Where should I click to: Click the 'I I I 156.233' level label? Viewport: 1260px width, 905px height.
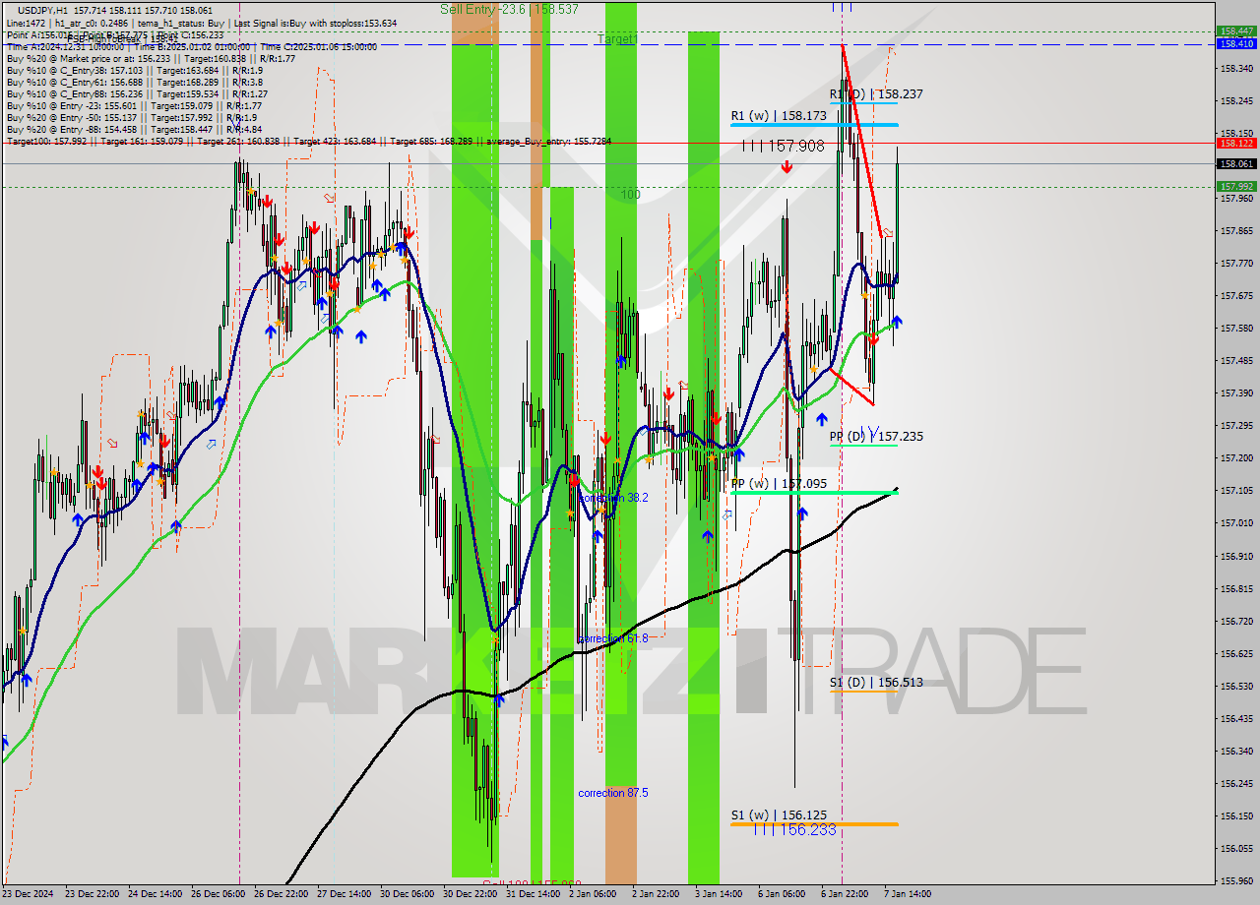tap(794, 830)
